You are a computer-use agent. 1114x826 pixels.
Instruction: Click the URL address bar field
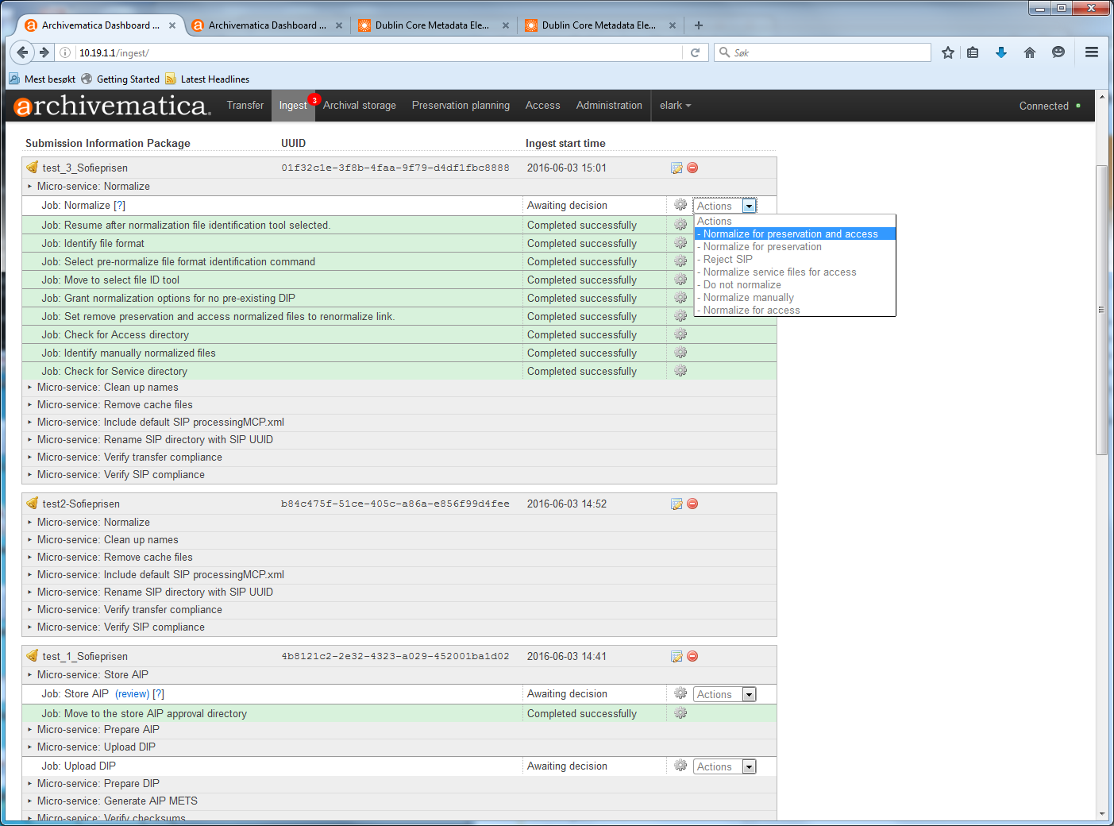(377, 52)
